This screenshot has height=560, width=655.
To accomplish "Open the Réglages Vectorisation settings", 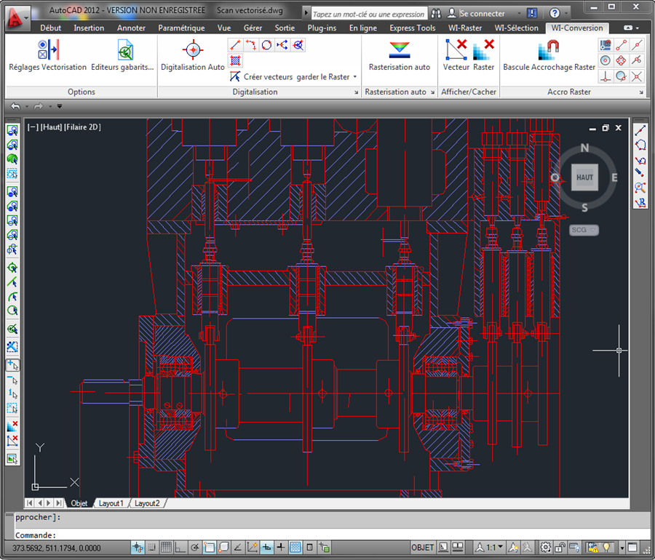I will 47,55.
